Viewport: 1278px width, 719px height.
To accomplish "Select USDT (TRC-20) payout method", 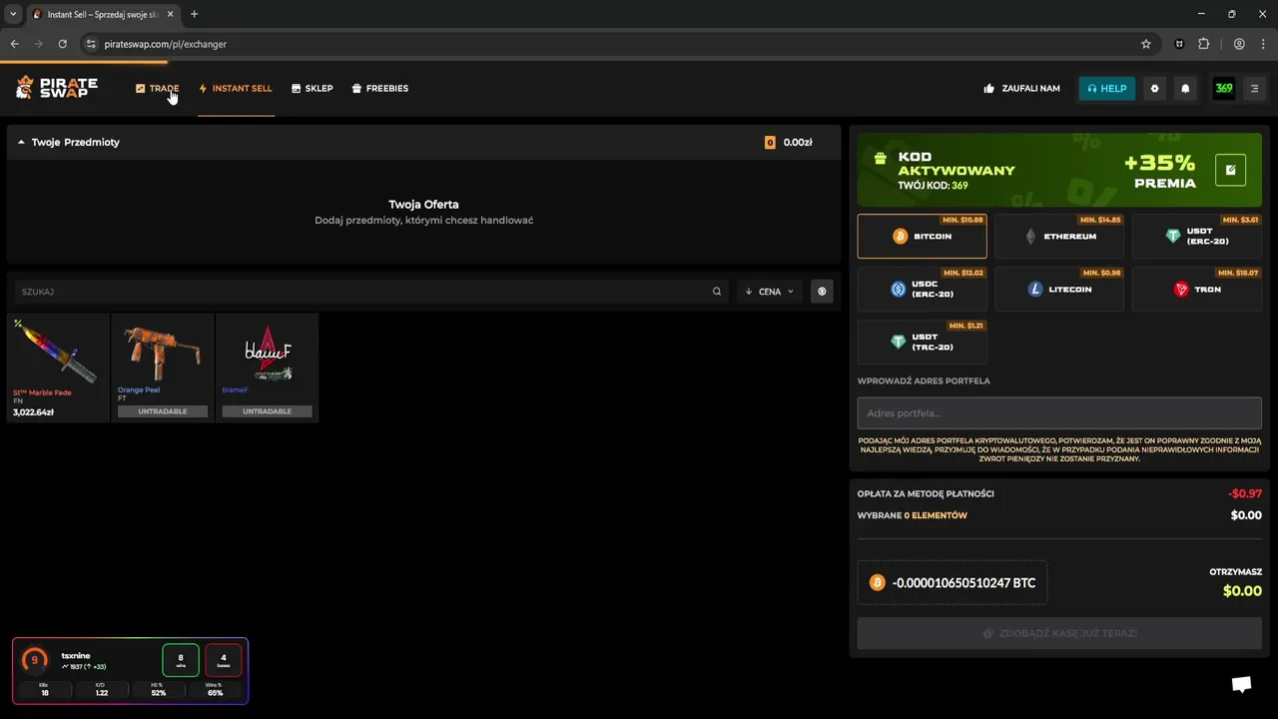I will coord(922,343).
